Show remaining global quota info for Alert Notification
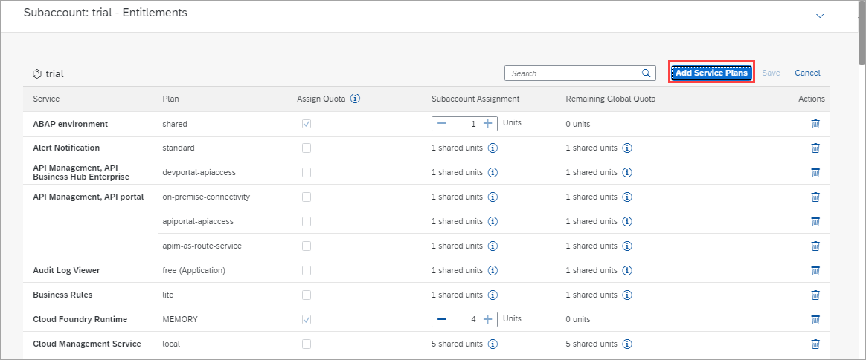 (627, 148)
